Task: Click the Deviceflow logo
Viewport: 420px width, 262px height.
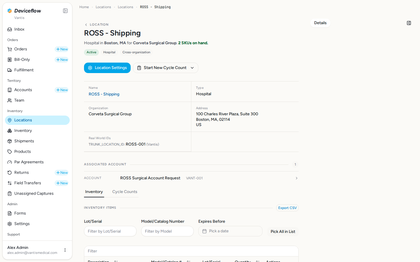Action: point(24,11)
